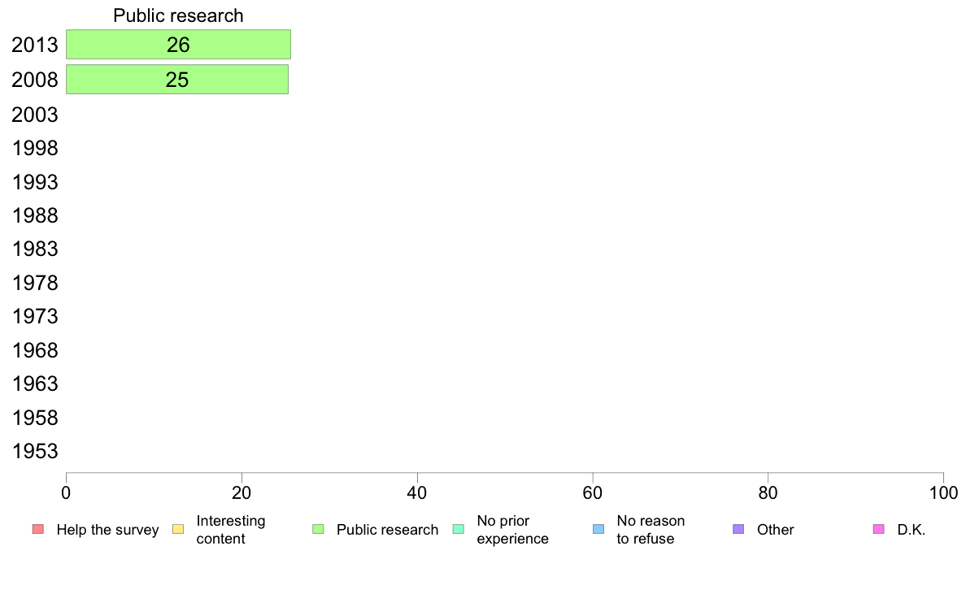Select the teal No prior experience swatch
966x598 pixels.
click(x=459, y=529)
